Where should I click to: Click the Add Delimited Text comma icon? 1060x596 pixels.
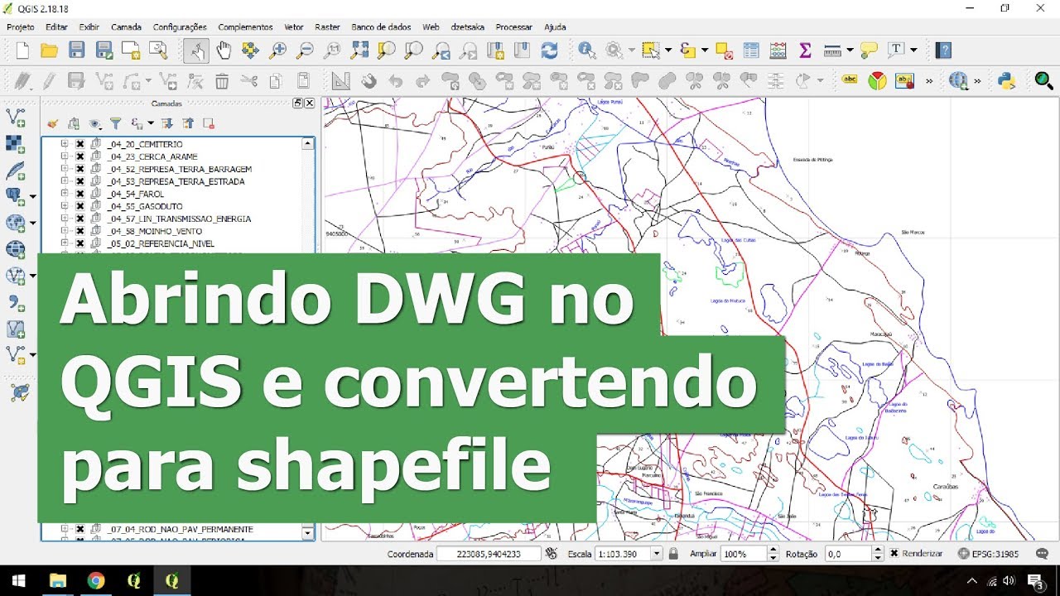[x=15, y=302]
